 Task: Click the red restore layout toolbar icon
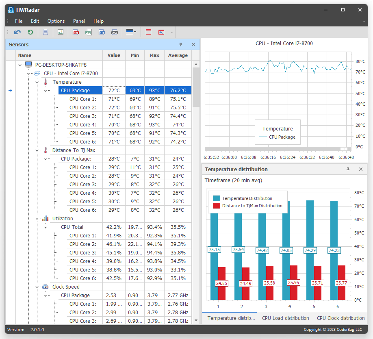tap(161, 32)
